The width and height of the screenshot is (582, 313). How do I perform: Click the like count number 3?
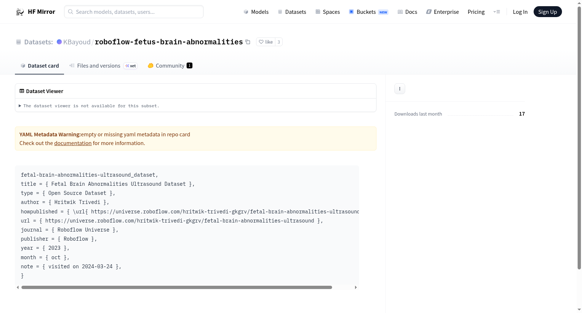[279, 42]
